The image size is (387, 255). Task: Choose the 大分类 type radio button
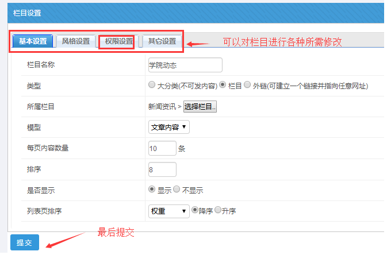coord(152,85)
